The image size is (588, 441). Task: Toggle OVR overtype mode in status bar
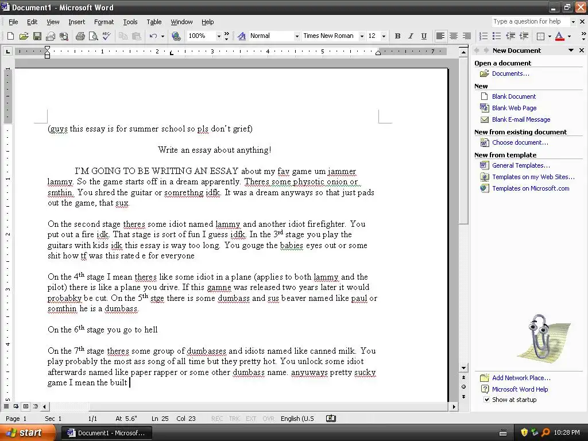268,419
